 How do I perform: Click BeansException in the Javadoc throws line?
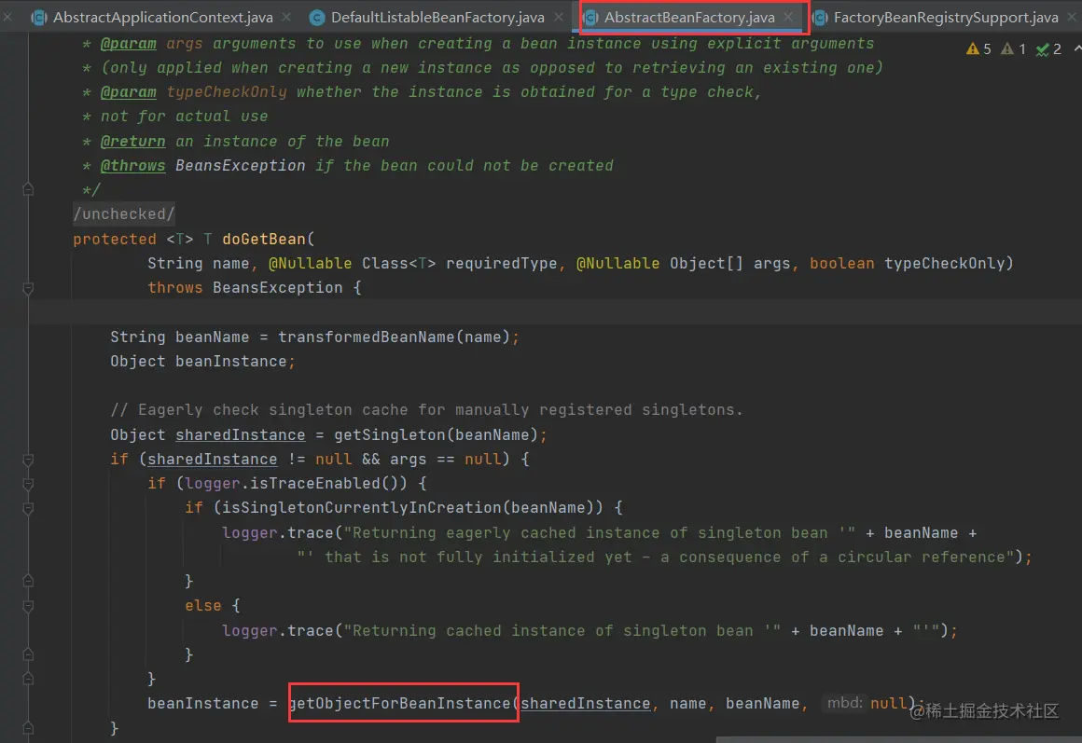240,166
